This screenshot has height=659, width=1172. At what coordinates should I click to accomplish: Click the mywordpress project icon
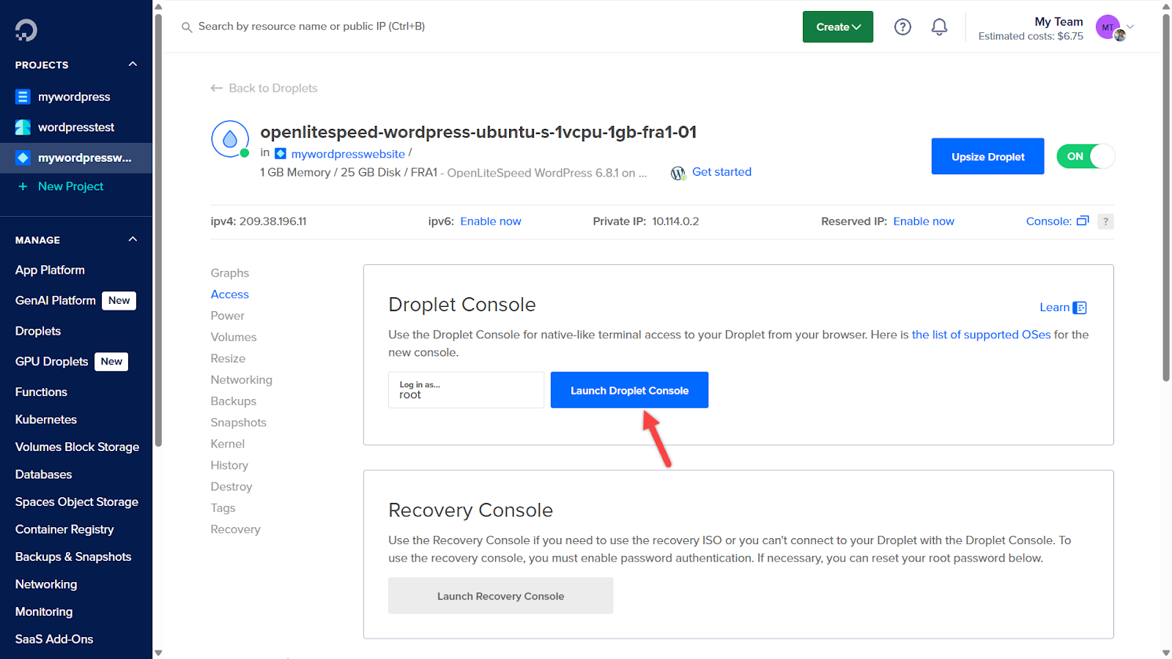point(23,97)
